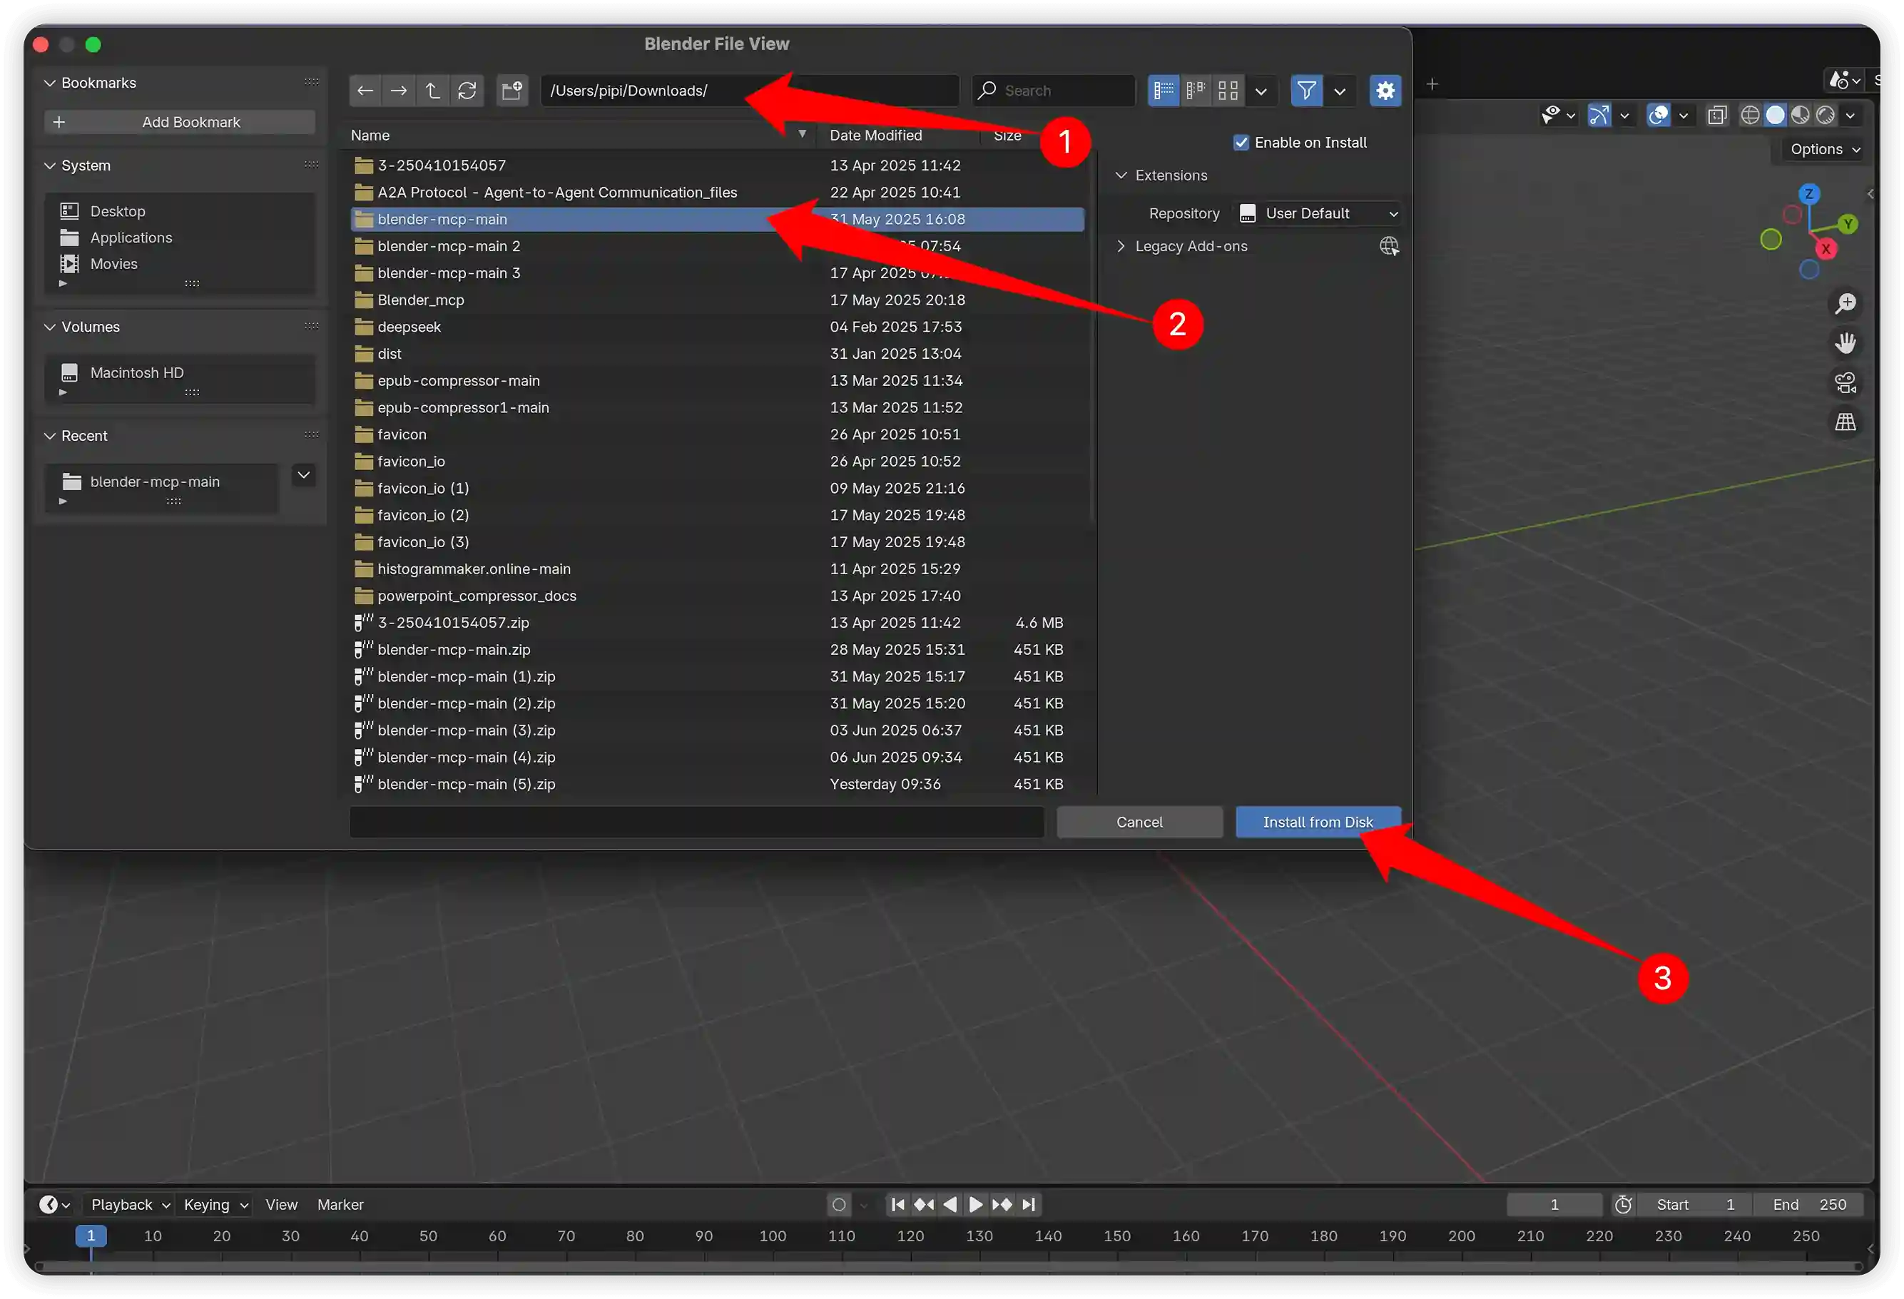Click the End frame 250 field
Viewport: 1904px width, 1299px height.
[1808, 1205]
